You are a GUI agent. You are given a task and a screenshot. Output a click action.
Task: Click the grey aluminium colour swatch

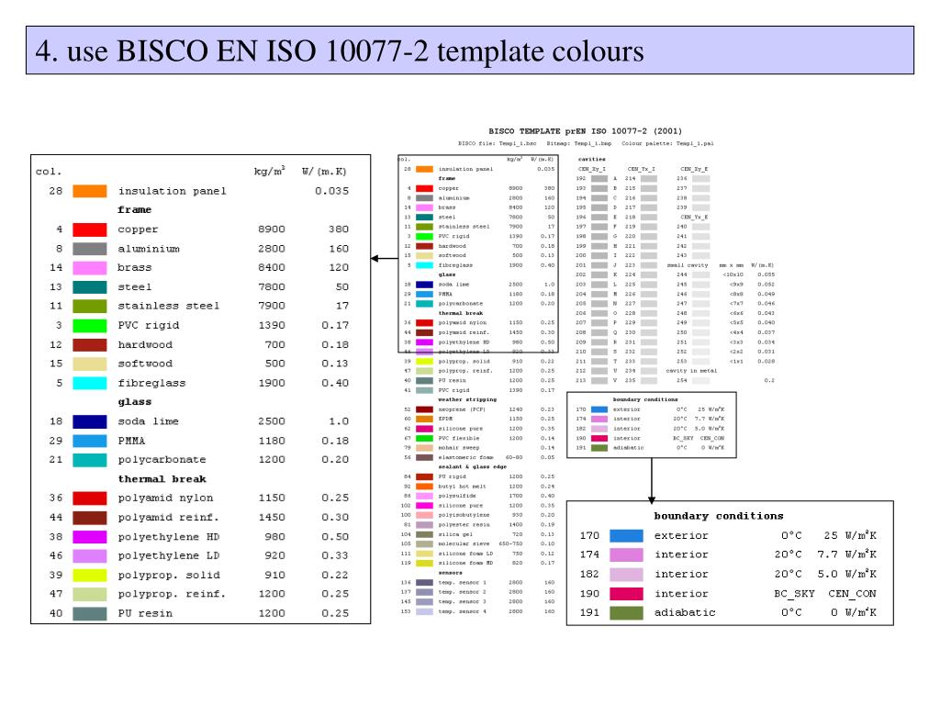90,249
